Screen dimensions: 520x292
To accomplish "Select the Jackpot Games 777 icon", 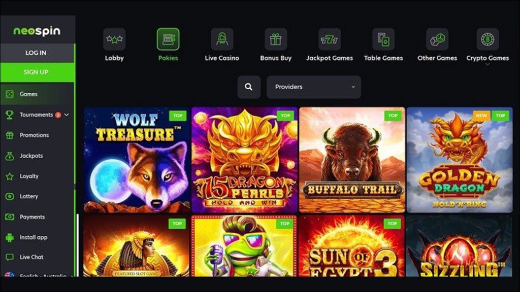I will [x=329, y=39].
